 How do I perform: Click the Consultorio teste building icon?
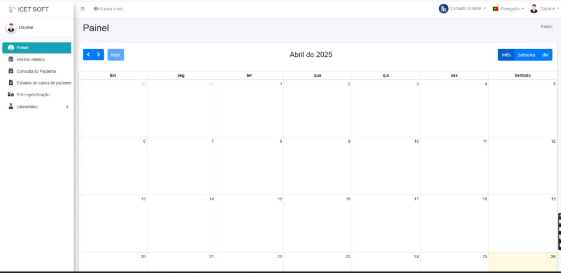443,9
